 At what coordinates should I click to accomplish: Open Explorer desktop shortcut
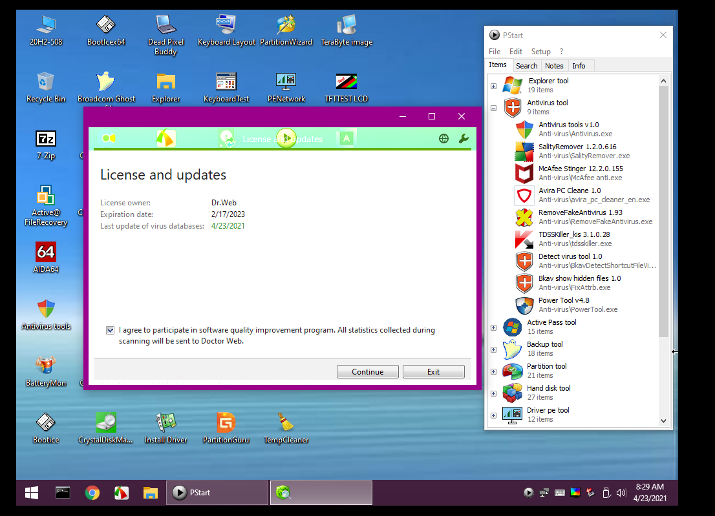(165, 88)
